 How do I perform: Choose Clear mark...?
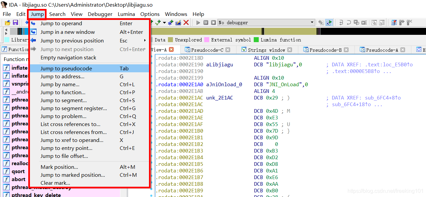(89, 183)
